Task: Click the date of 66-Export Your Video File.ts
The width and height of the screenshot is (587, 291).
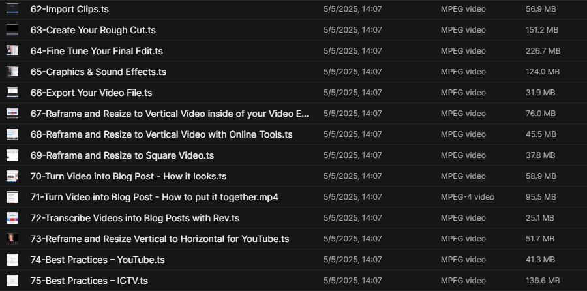Action: pyautogui.click(x=352, y=93)
